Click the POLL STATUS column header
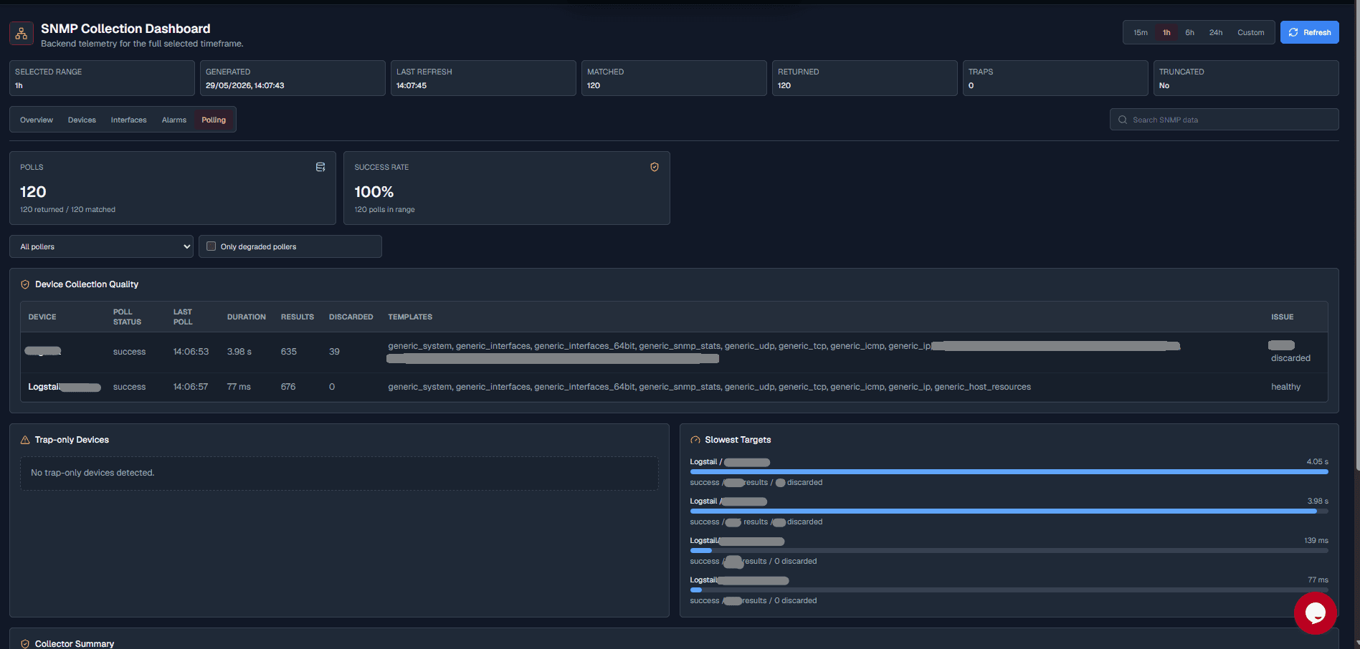 pos(127,317)
